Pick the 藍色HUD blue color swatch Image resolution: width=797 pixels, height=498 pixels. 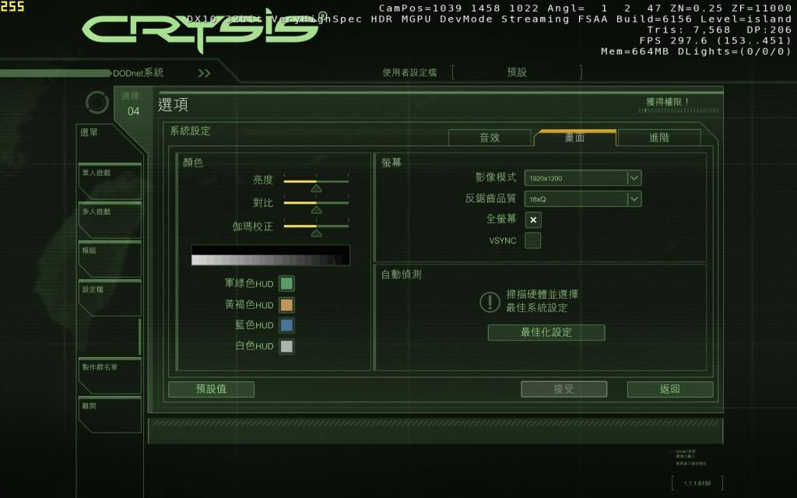286,325
